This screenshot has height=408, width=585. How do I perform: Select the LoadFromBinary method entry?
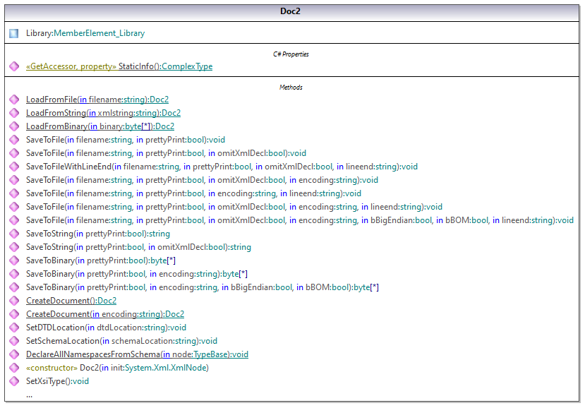click(99, 126)
